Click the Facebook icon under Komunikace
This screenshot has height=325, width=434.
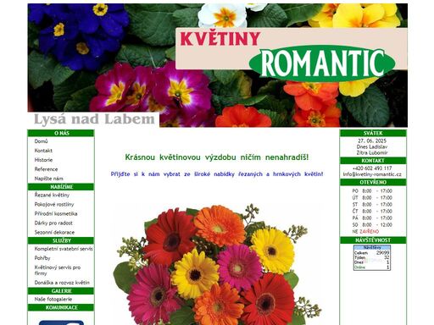coord(61,322)
